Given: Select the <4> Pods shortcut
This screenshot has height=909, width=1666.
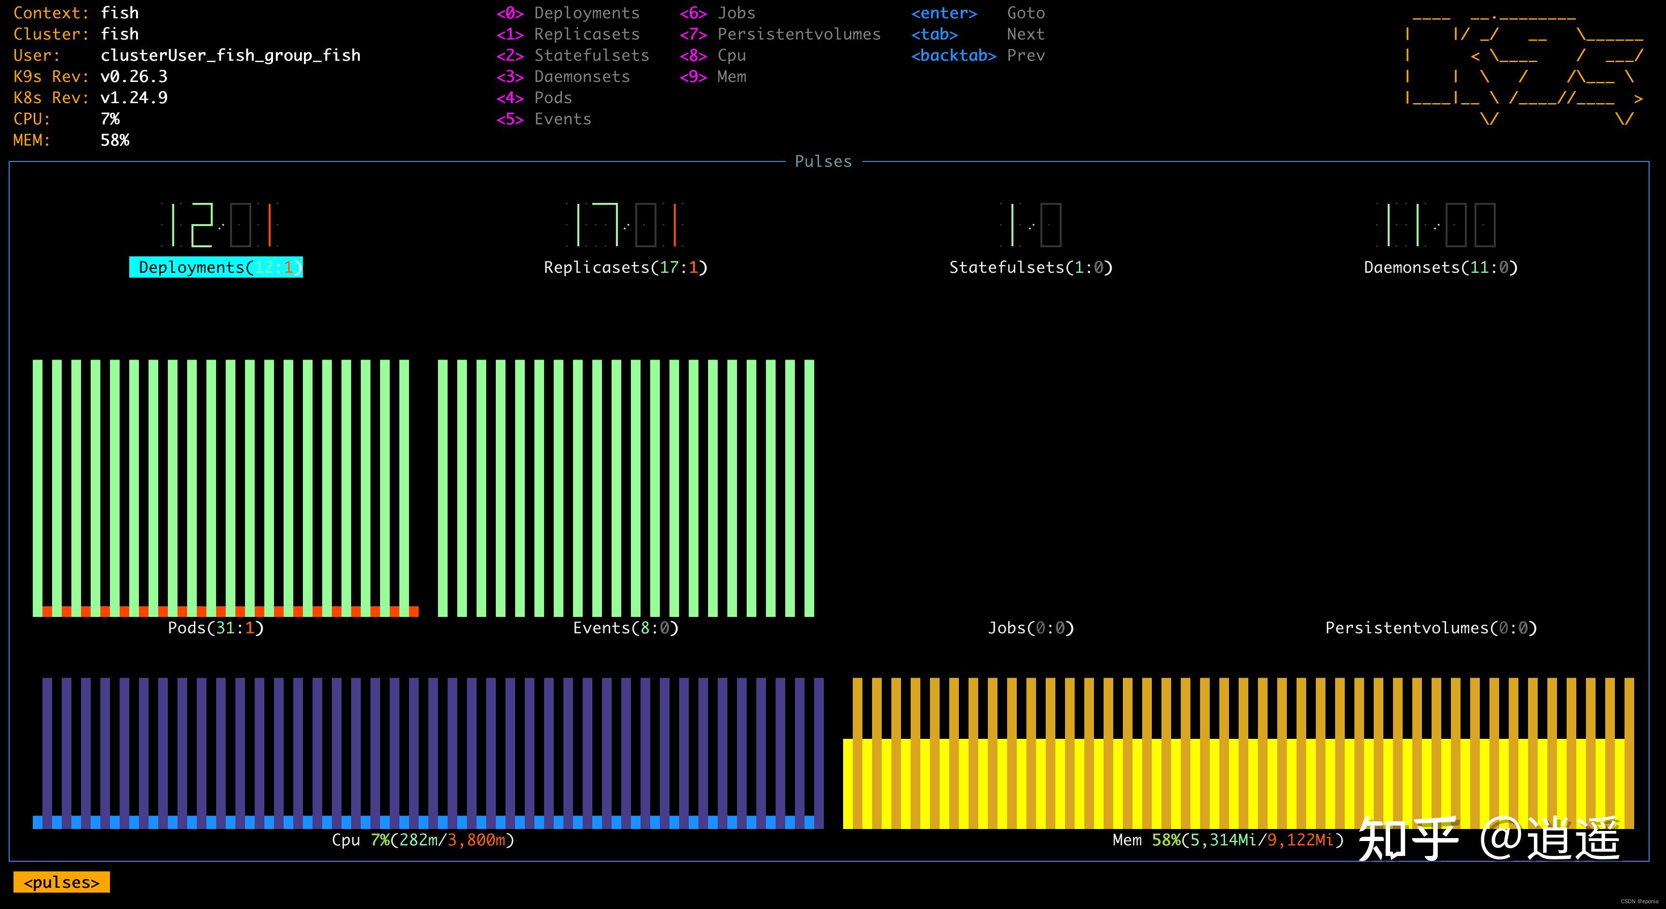Looking at the screenshot, I should (534, 97).
